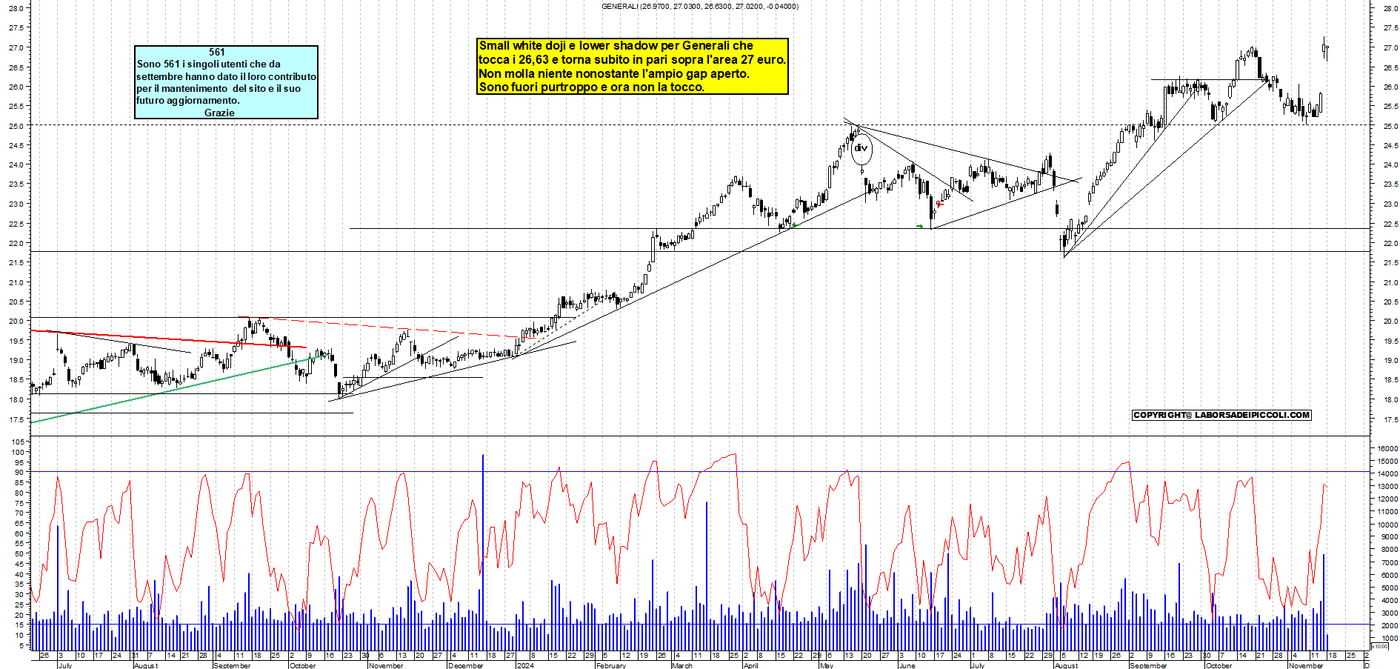Click the '15' level on the oscillator scale

pyautogui.click(x=20, y=625)
